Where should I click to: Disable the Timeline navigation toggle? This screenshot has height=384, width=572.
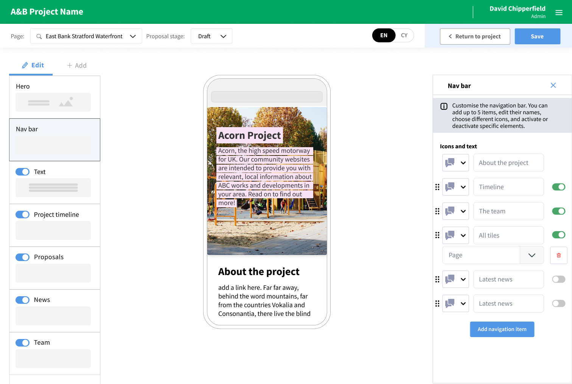click(x=558, y=187)
